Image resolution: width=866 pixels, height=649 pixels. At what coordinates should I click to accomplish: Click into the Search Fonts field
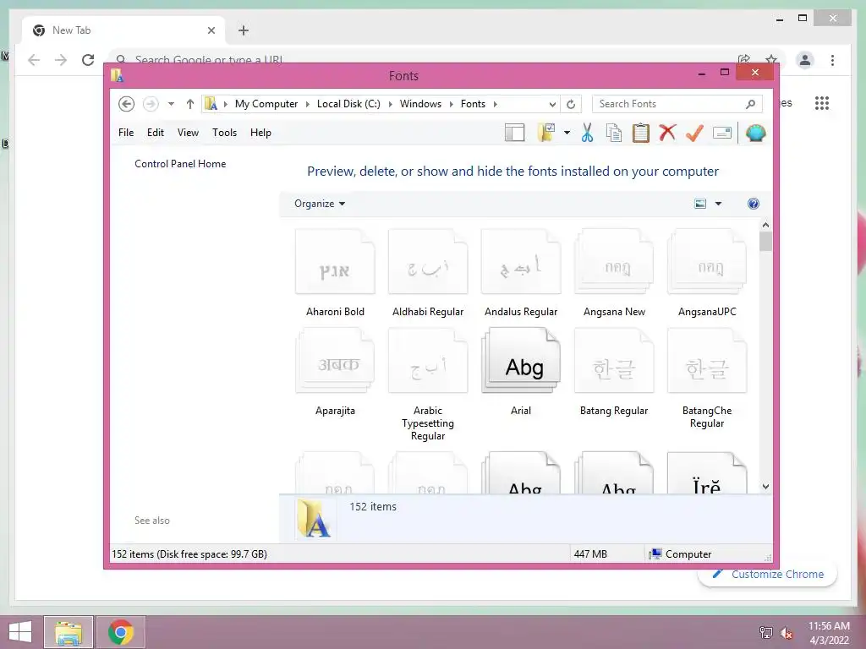pyautogui.click(x=677, y=104)
